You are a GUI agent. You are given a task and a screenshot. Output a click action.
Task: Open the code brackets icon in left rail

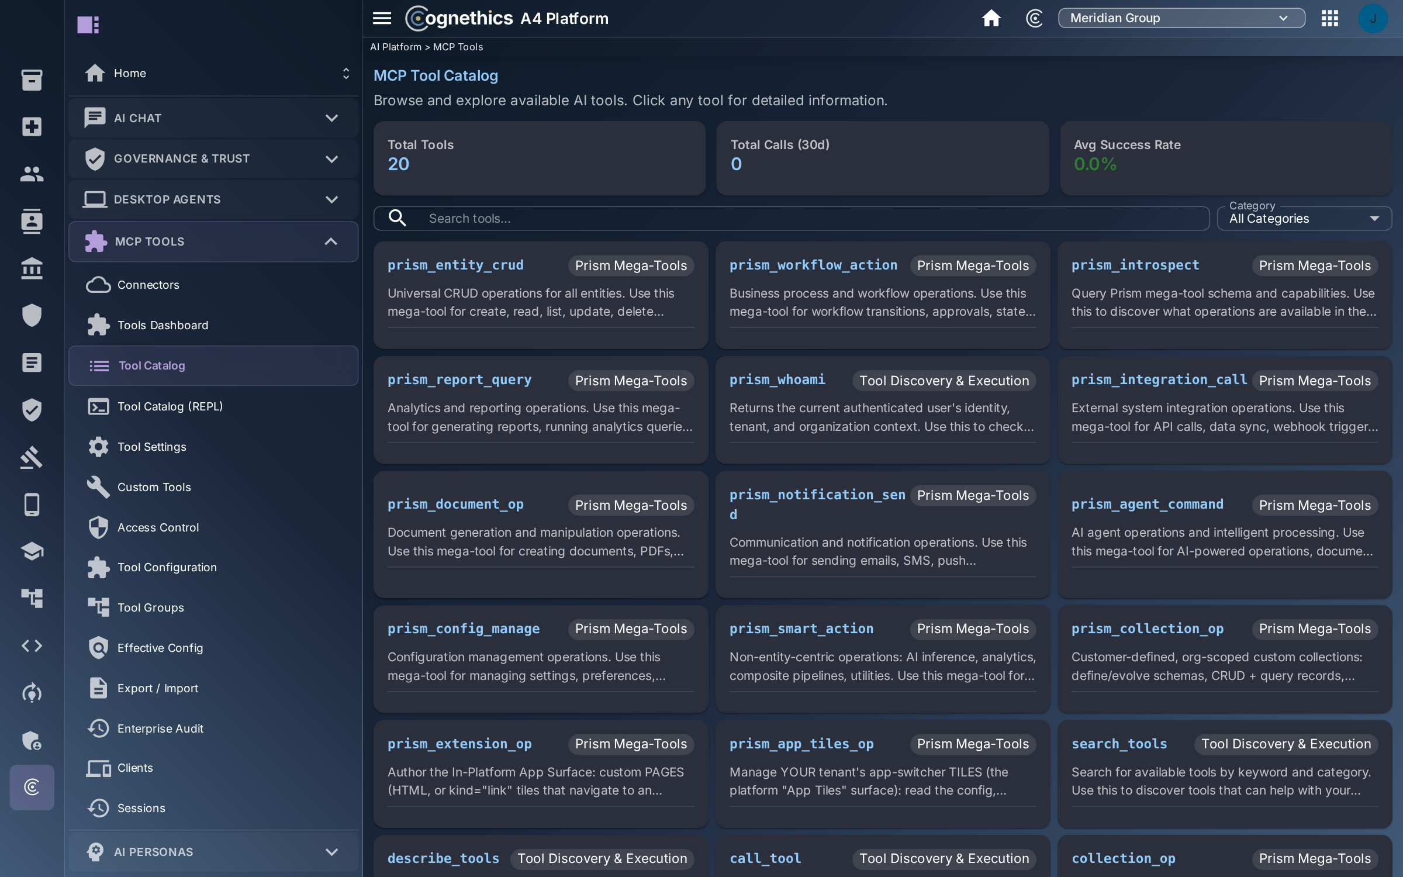pyautogui.click(x=32, y=646)
